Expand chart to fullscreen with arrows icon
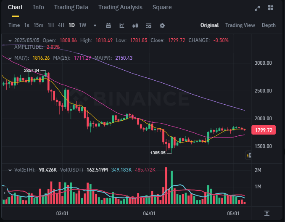The width and height of the screenshot is (285, 222). coord(257,8)
